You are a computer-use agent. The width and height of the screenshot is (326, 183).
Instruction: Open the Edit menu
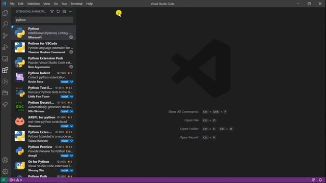(20, 4)
